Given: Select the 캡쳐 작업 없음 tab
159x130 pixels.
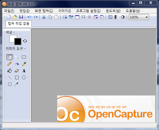Looking at the screenshot, I should click(x=19, y=24).
